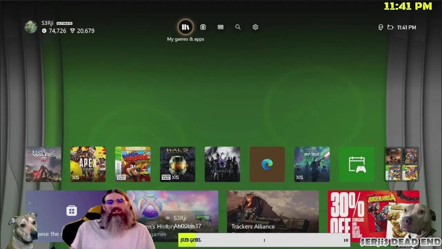Viewport: 442px width, 249px height.
Task: Launch the Resident Evil tile
Action: [x=222, y=164]
